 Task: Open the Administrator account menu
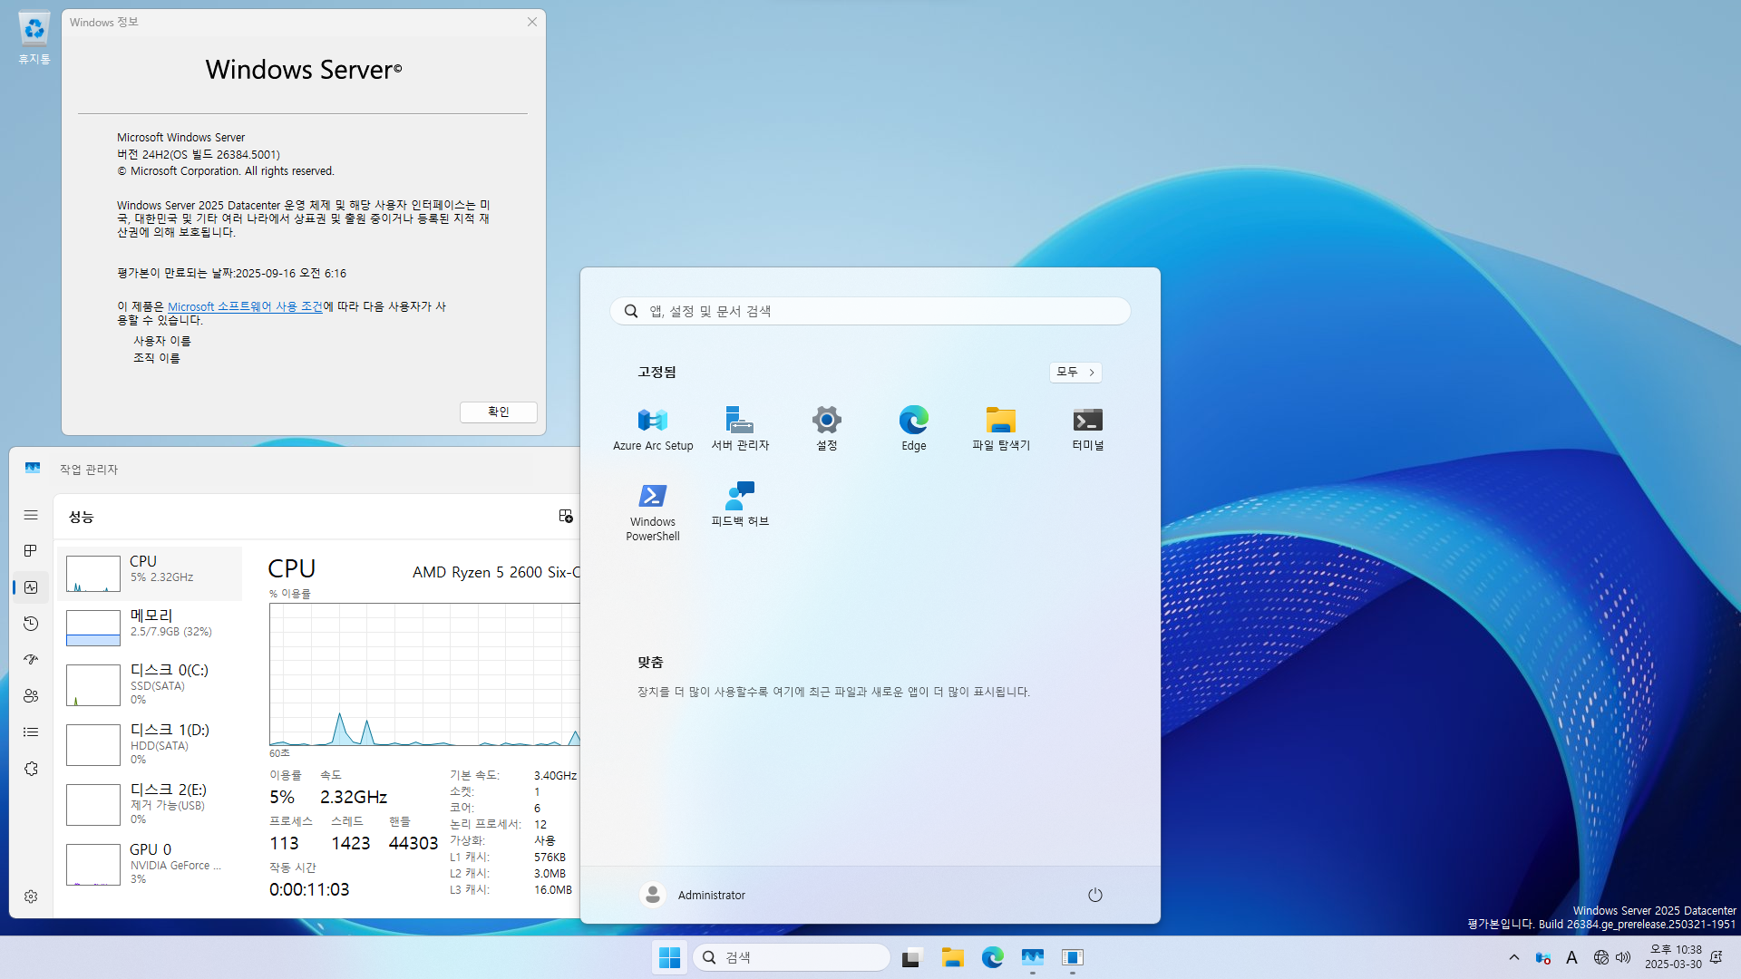coord(694,895)
